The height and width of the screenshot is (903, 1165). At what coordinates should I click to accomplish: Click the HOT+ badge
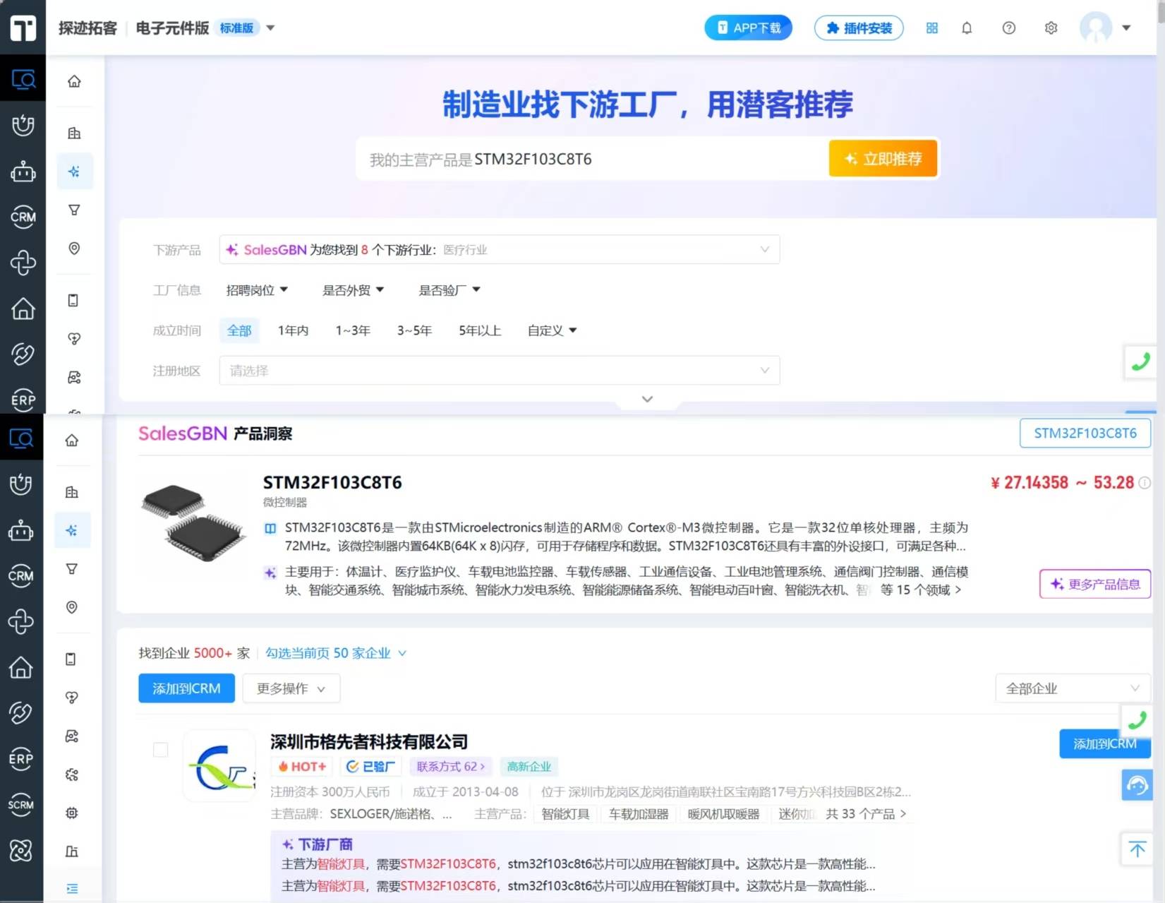(x=302, y=767)
